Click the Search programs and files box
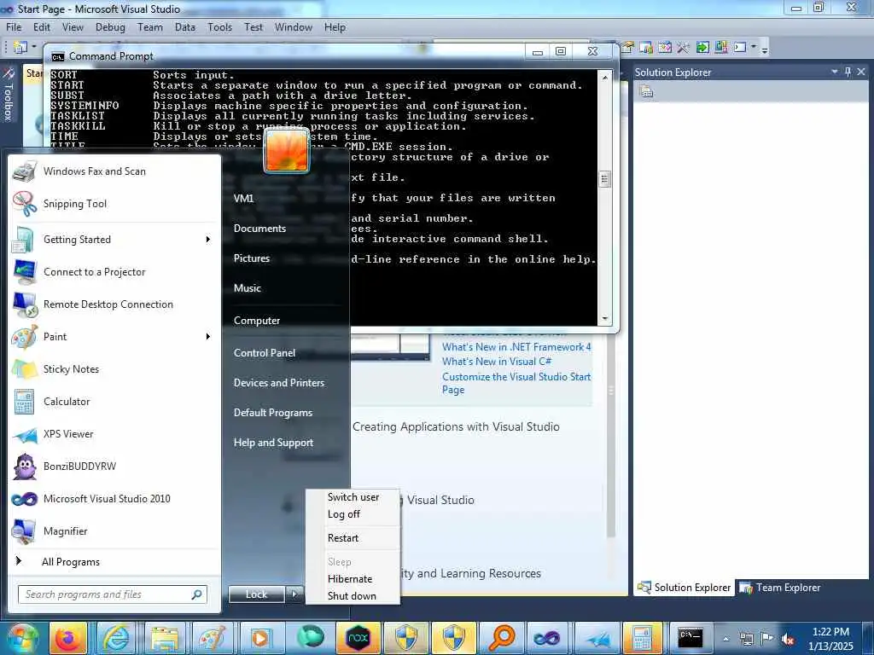The height and width of the screenshot is (655, 874). 113,594
